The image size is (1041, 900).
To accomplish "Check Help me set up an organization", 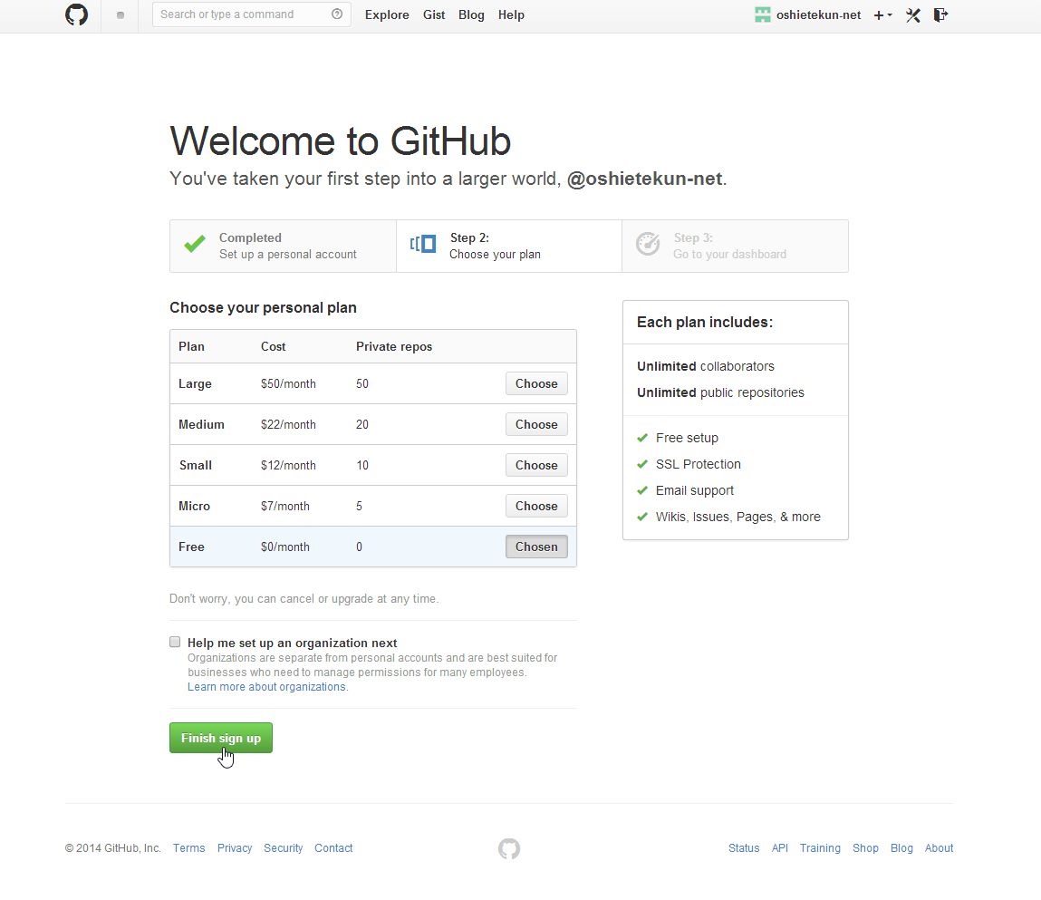I will tap(175, 642).
